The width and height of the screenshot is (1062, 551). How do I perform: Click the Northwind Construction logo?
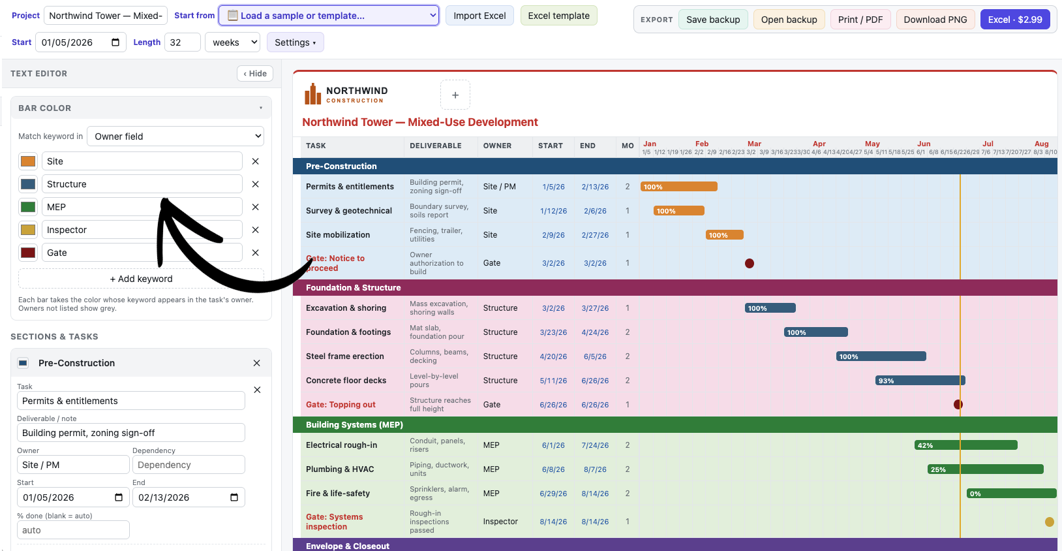pyautogui.click(x=346, y=94)
